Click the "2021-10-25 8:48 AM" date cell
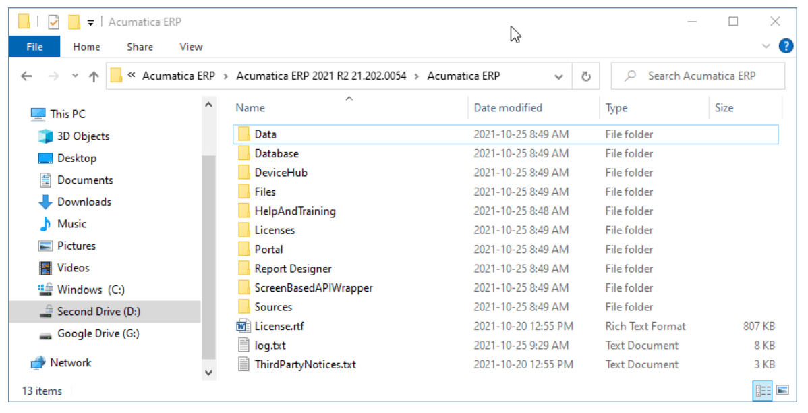Screen dimensions: 808x413 click(521, 211)
